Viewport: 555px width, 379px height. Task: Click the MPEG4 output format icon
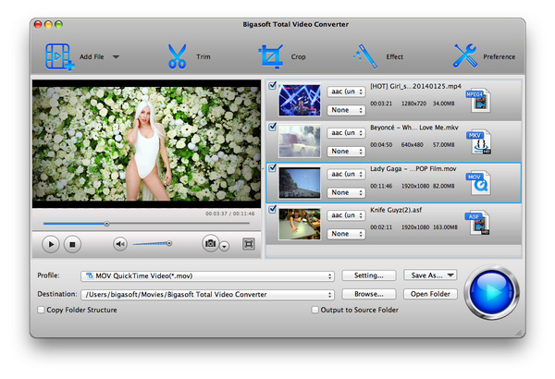click(x=478, y=101)
